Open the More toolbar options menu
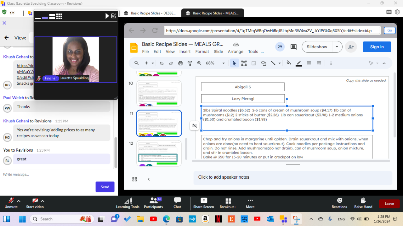The width and height of the screenshot is (403, 226). coord(331,63)
